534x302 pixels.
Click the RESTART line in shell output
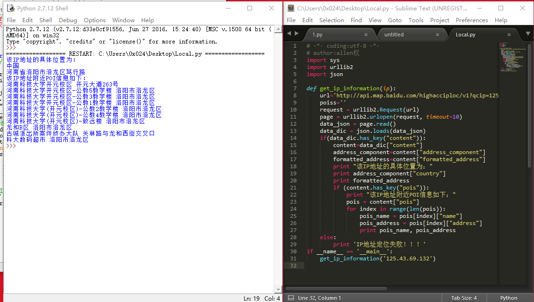pos(135,54)
